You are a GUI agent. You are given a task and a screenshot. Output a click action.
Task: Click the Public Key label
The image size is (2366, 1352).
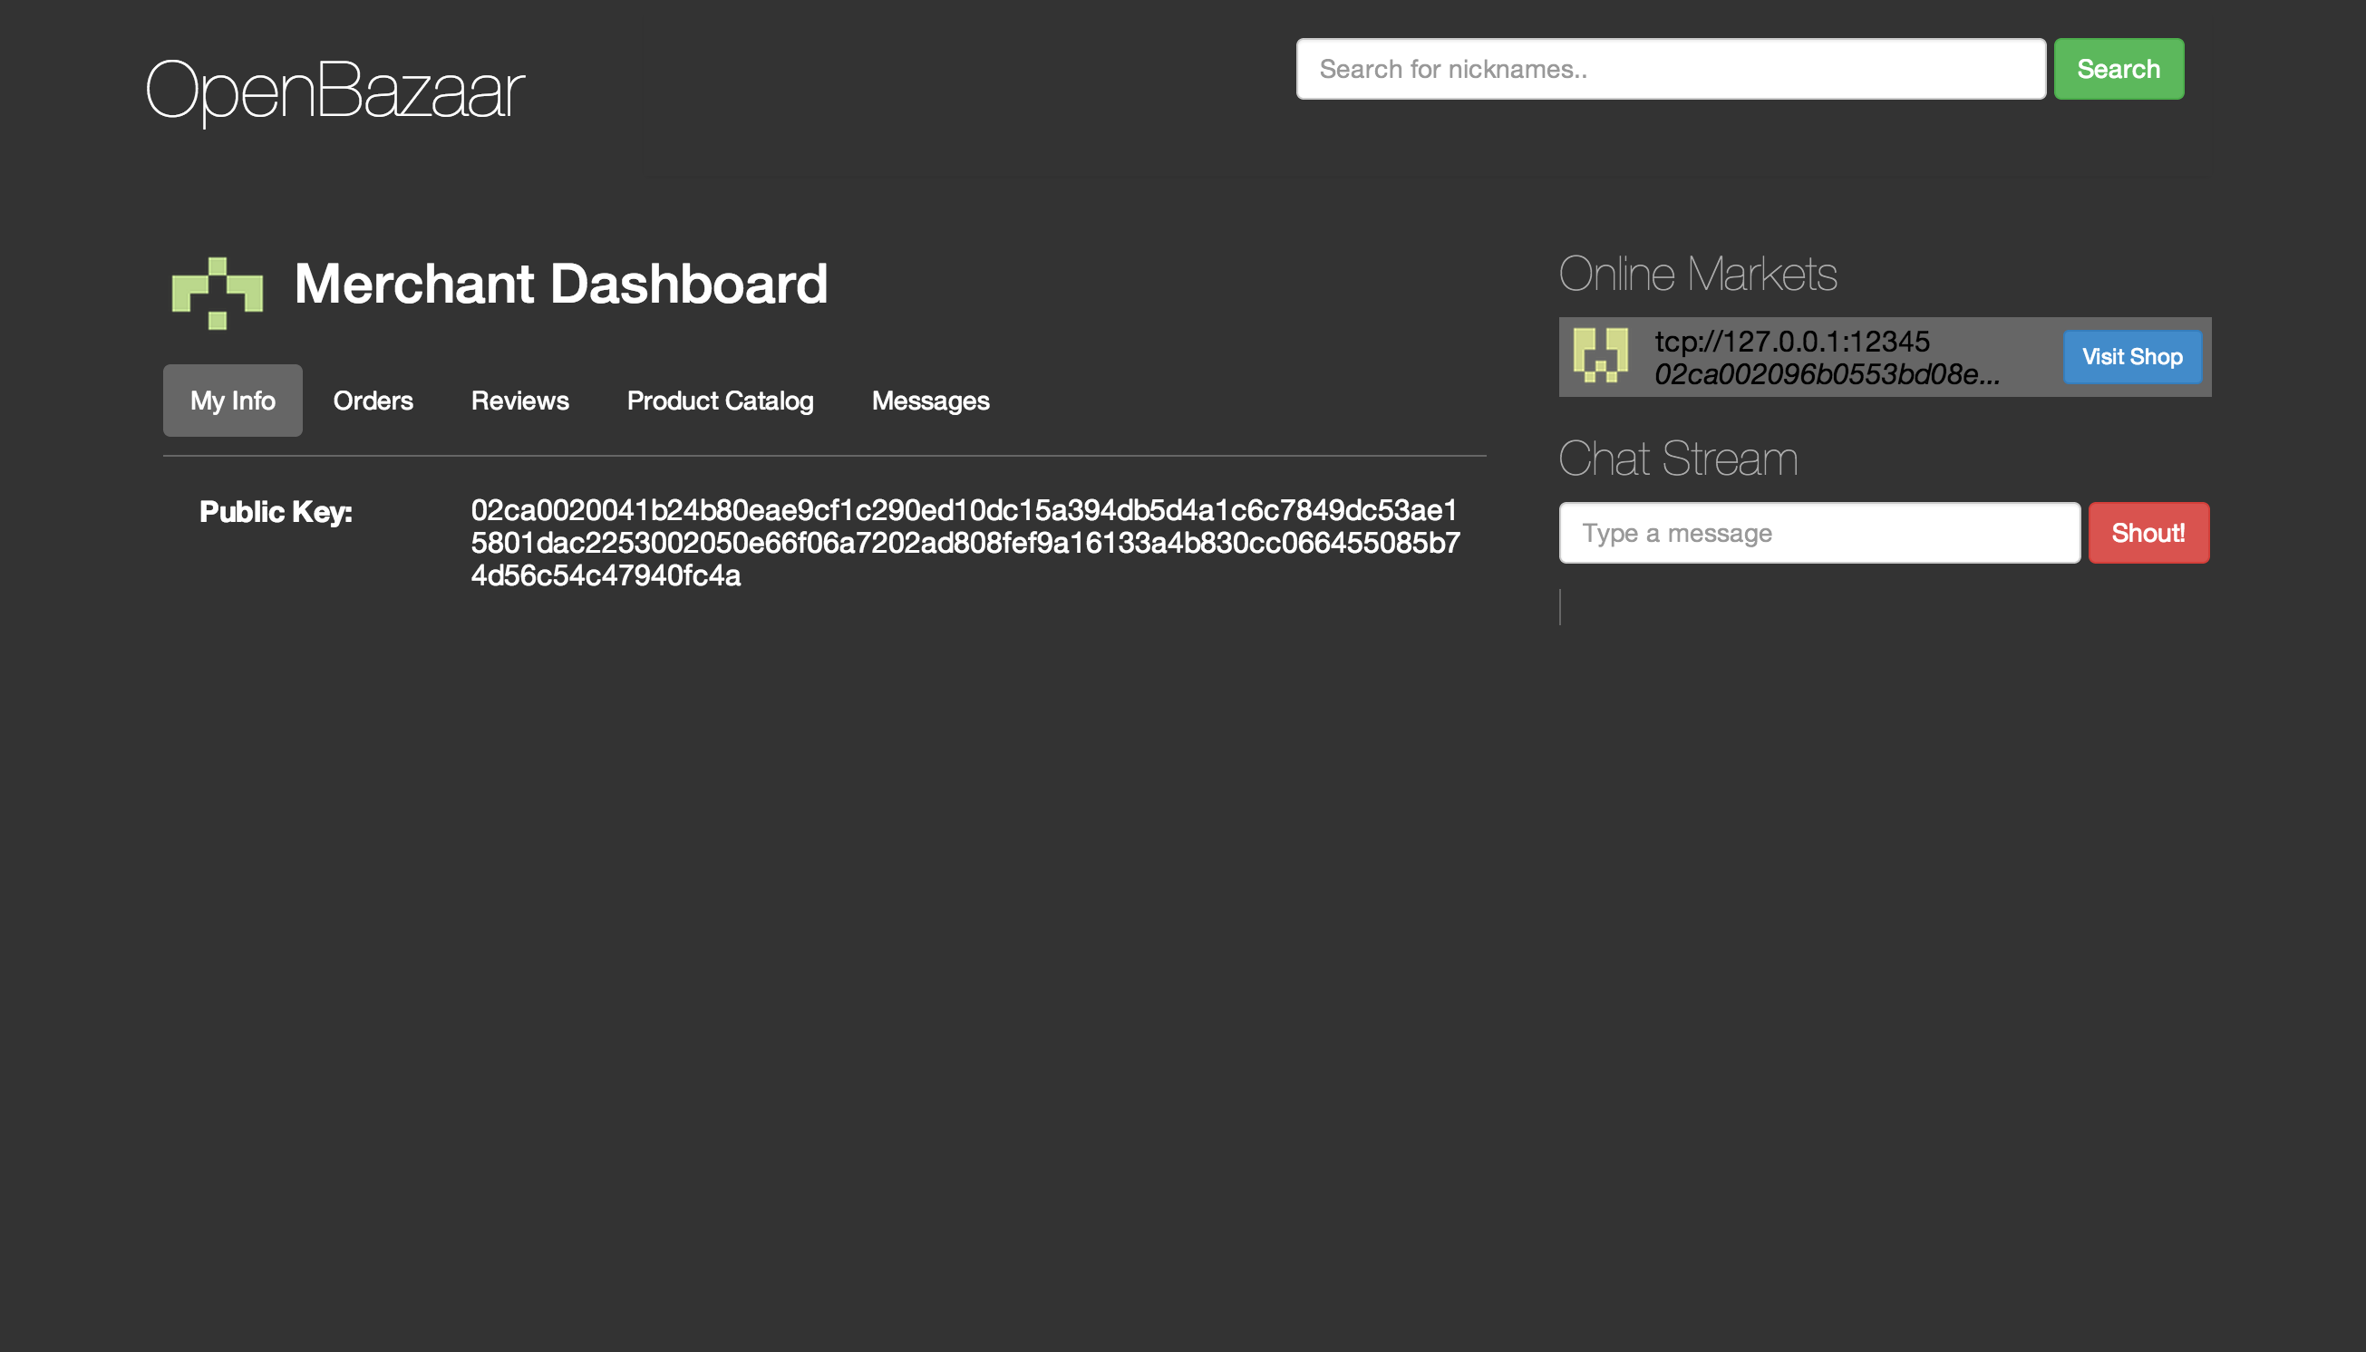pyautogui.click(x=275, y=512)
